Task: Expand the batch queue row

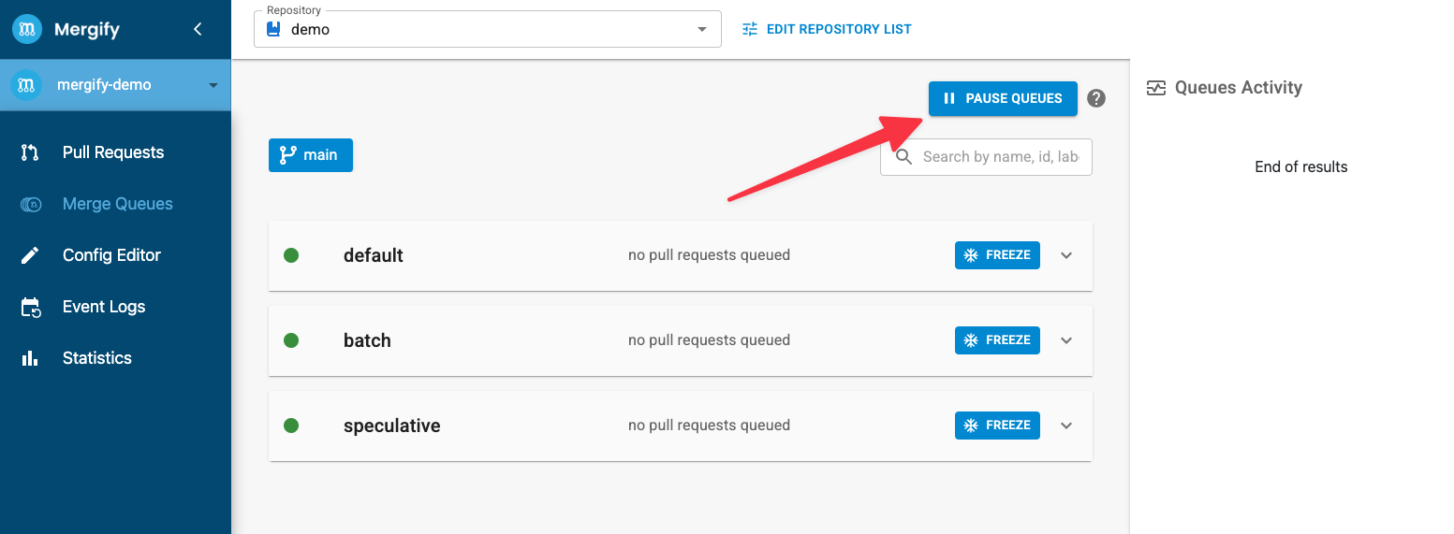Action: pos(1066,340)
